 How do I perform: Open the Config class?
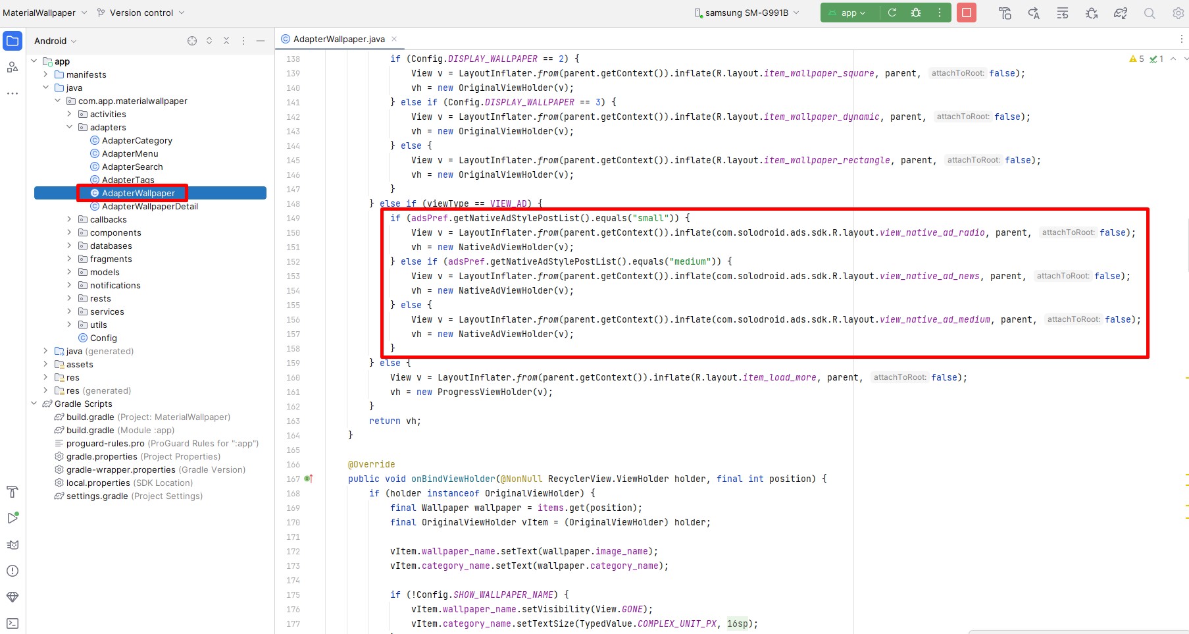(x=103, y=338)
